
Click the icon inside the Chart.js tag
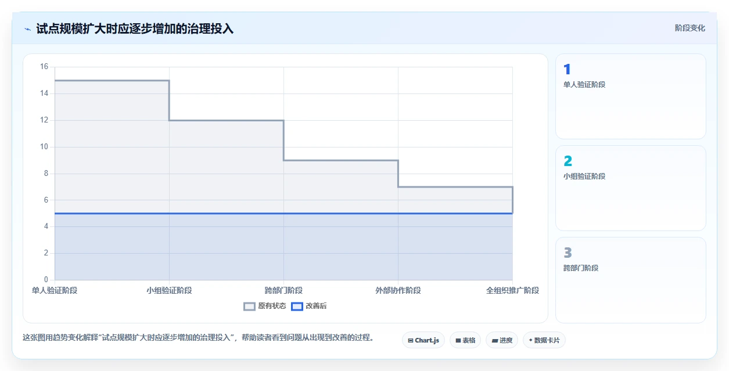411,341
